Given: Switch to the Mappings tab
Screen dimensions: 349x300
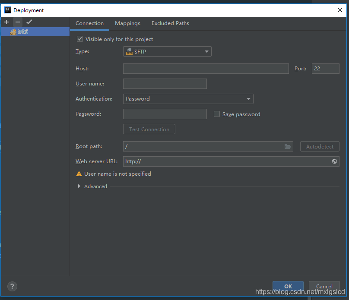Looking at the screenshot, I should tap(127, 23).
